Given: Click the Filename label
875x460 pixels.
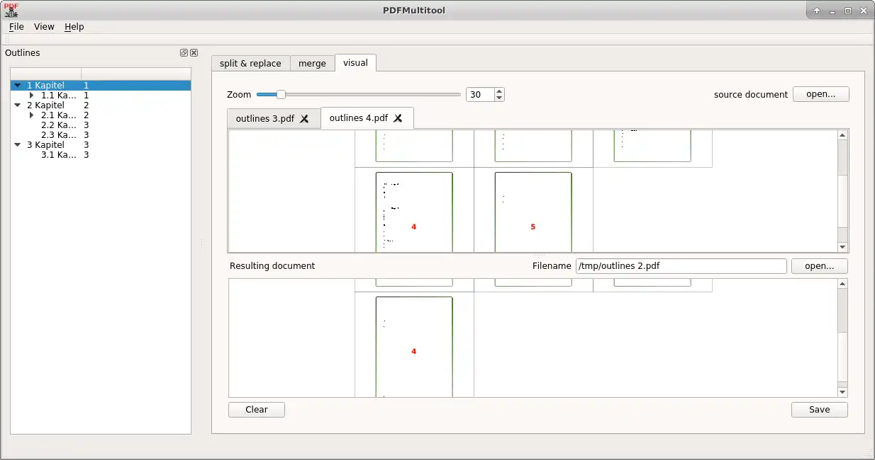Looking at the screenshot, I should pos(552,266).
